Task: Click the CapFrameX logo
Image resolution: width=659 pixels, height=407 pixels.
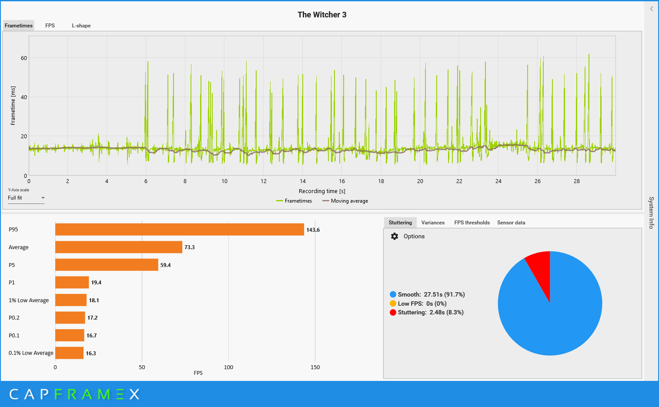Action: pos(74,394)
